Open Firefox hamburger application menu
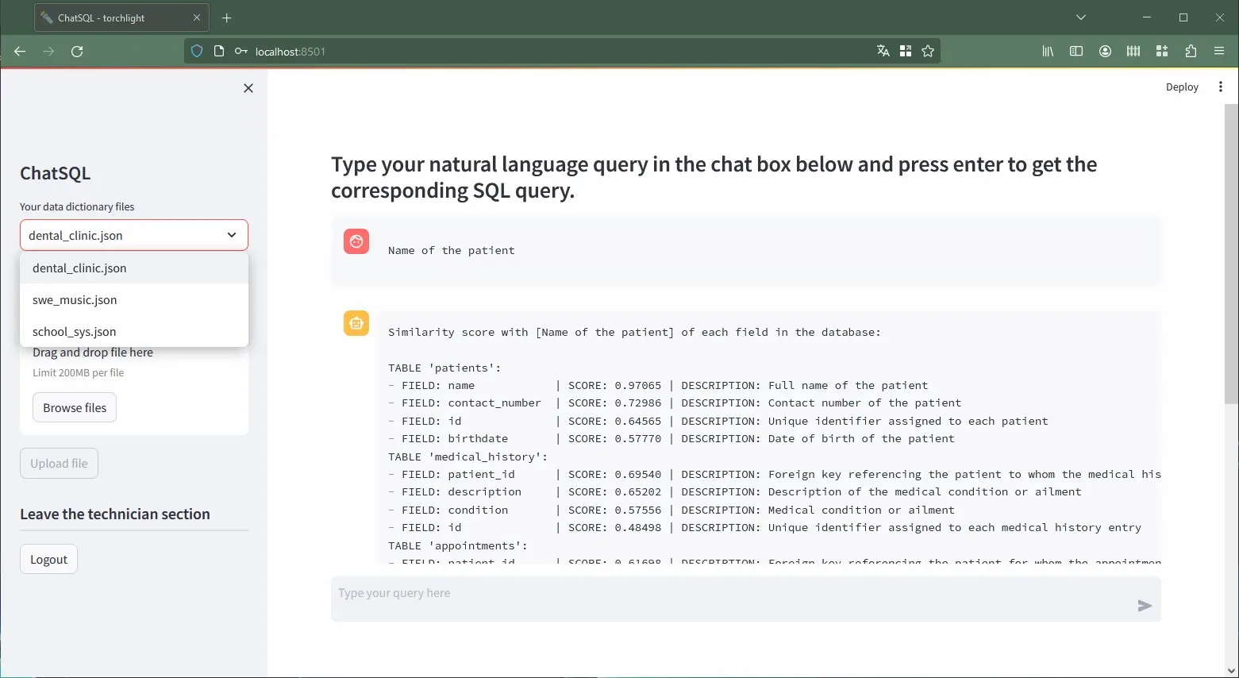 (x=1219, y=52)
